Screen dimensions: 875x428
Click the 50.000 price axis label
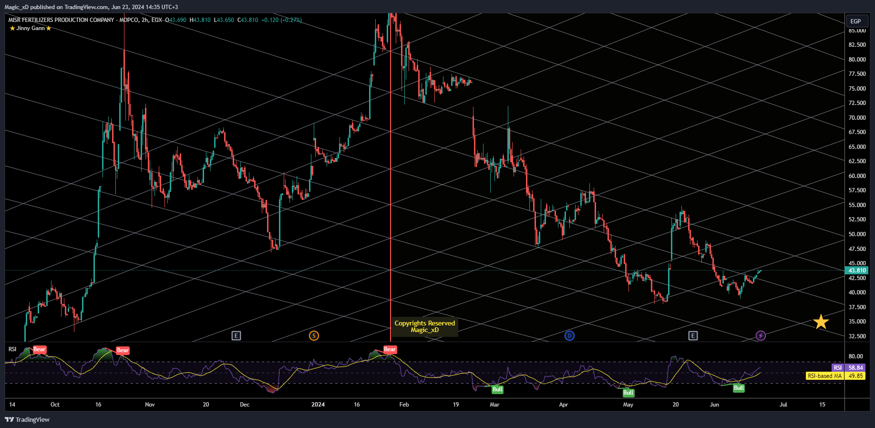[x=857, y=234]
